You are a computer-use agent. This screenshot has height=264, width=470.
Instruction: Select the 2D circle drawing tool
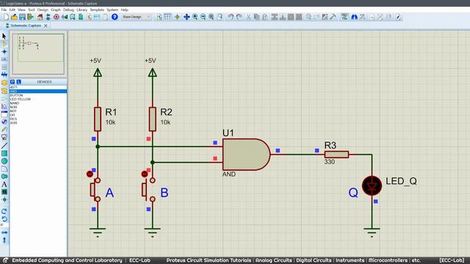[4, 161]
